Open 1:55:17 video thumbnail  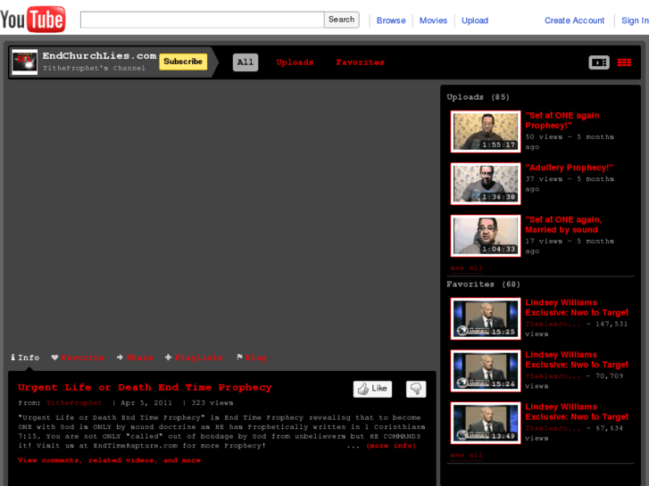coord(486,131)
